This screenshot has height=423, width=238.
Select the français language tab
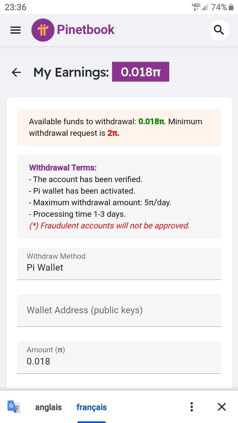[x=92, y=407]
